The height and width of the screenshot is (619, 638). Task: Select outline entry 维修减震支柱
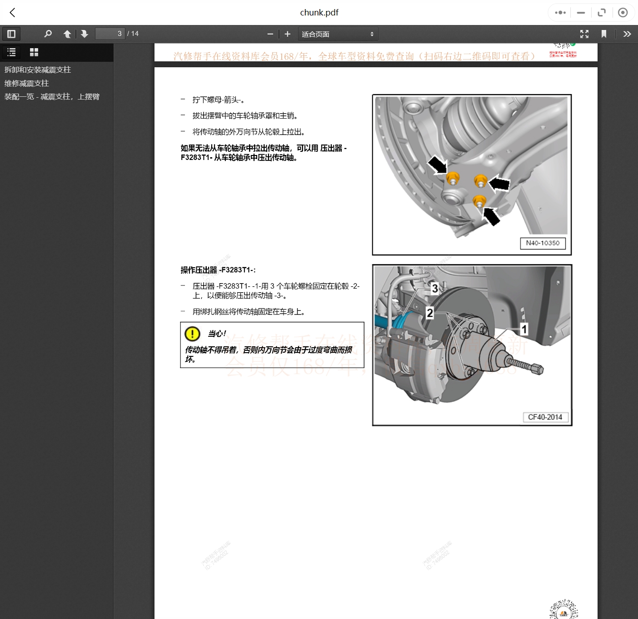[x=27, y=83]
